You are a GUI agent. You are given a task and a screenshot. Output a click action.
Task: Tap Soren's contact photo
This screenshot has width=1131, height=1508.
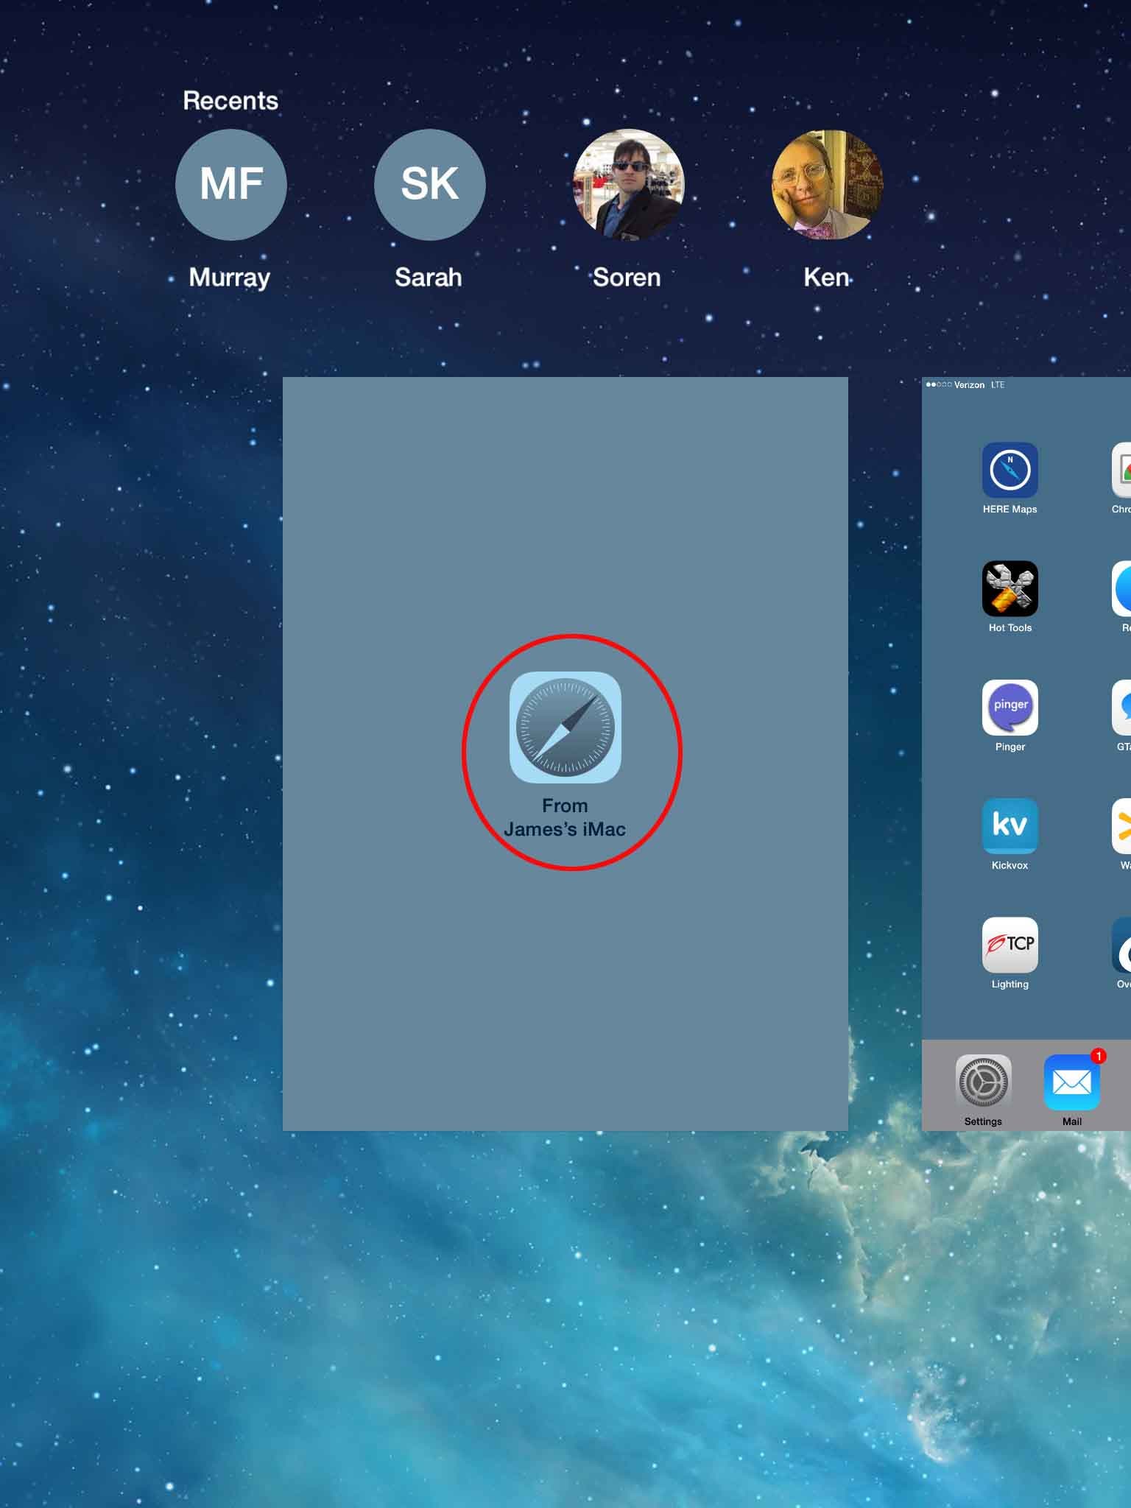tap(628, 184)
